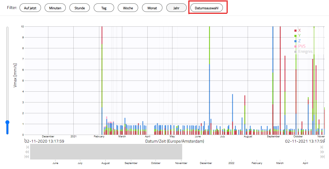Click the fast-forward double-arrow right of the timeline

click(x=322, y=152)
